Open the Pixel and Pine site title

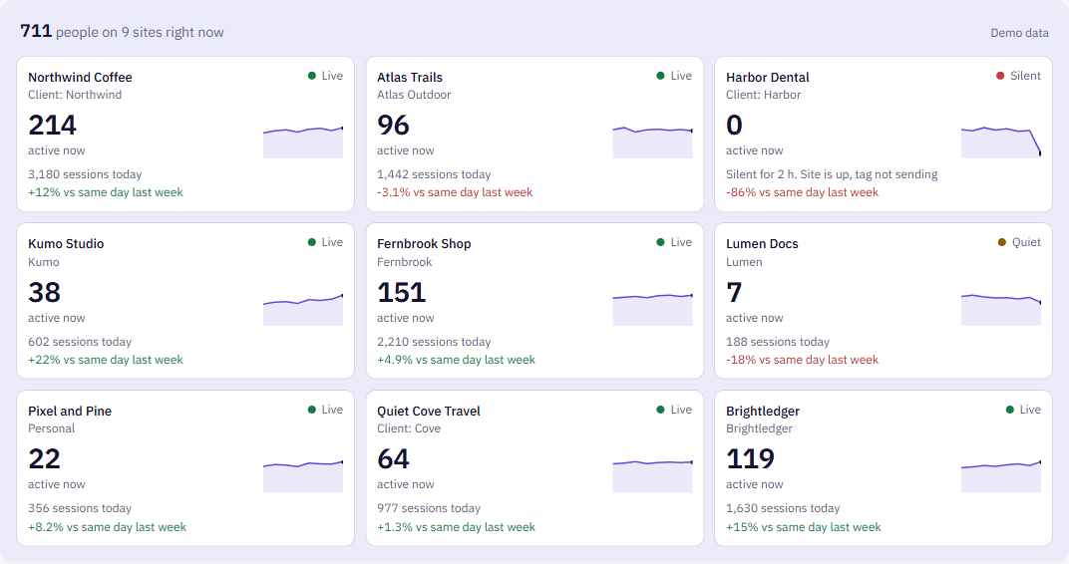(x=70, y=411)
